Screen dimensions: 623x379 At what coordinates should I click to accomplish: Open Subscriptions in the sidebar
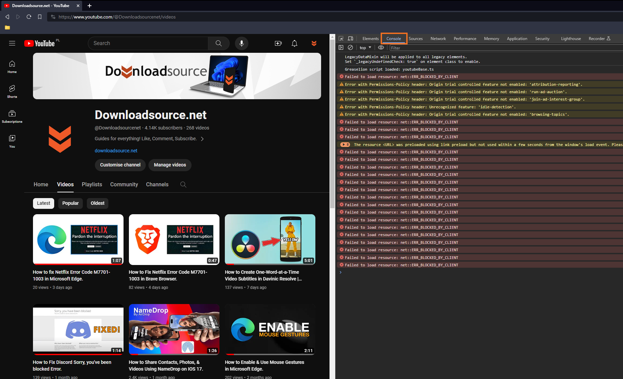click(12, 117)
